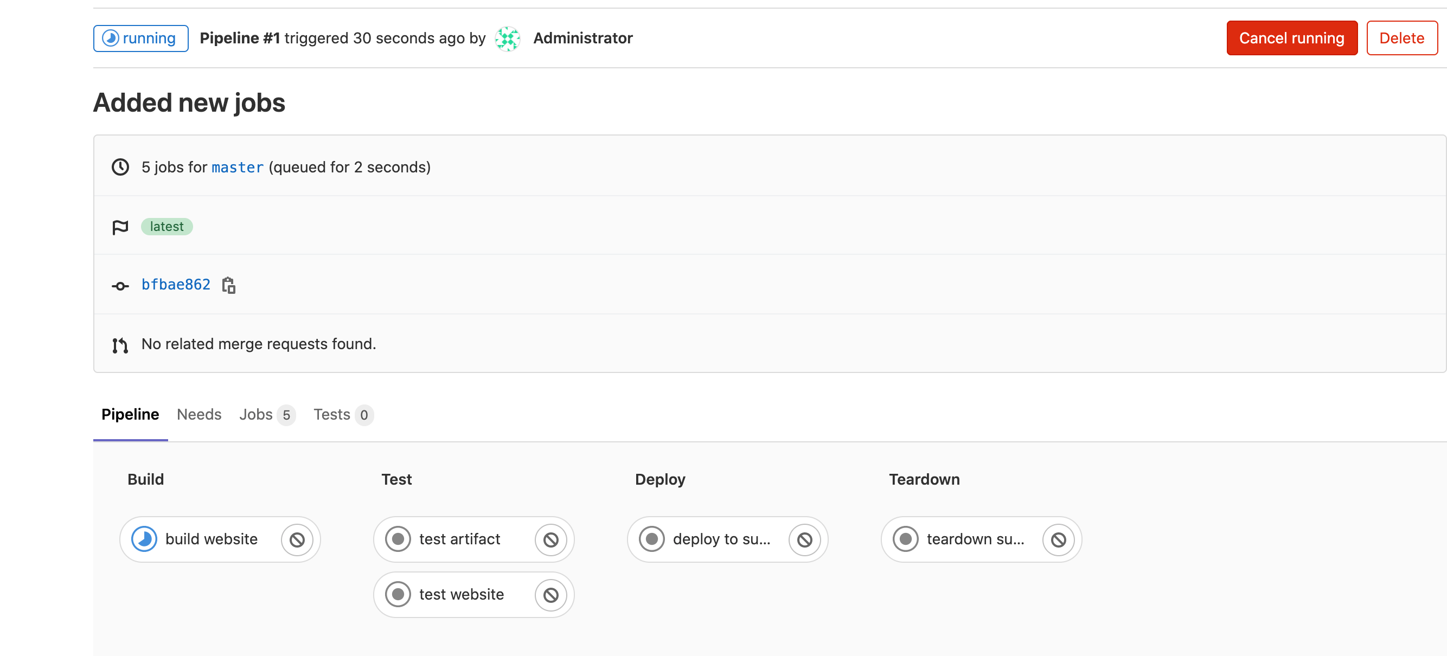Click the Jobs count badge 5
The width and height of the screenshot is (1447, 656).
tap(286, 415)
